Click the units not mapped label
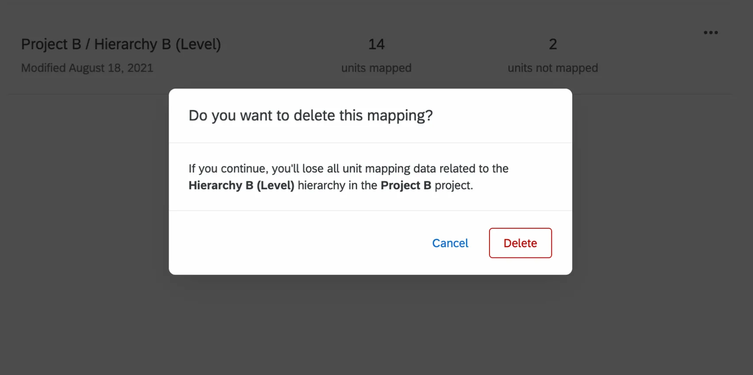Image resolution: width=753 pixels, height=375 pixels. (x=553, y=68)
